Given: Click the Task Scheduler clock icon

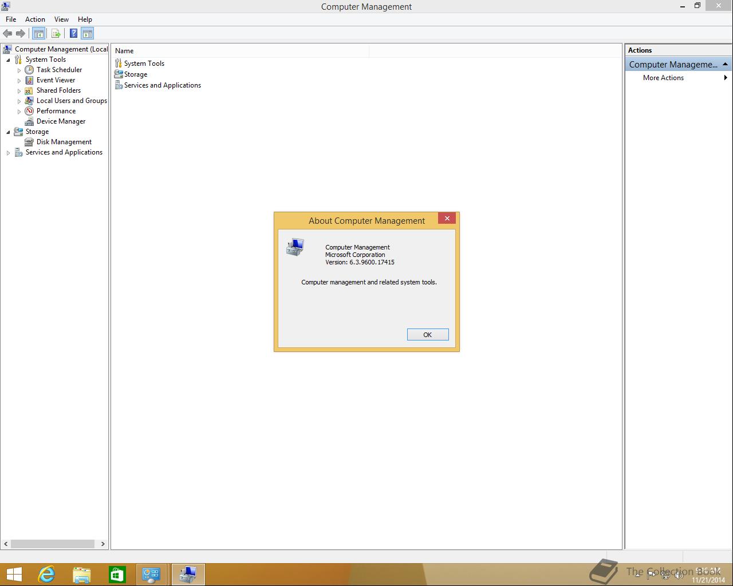Looking at the screenshot, I should (29, 70).
